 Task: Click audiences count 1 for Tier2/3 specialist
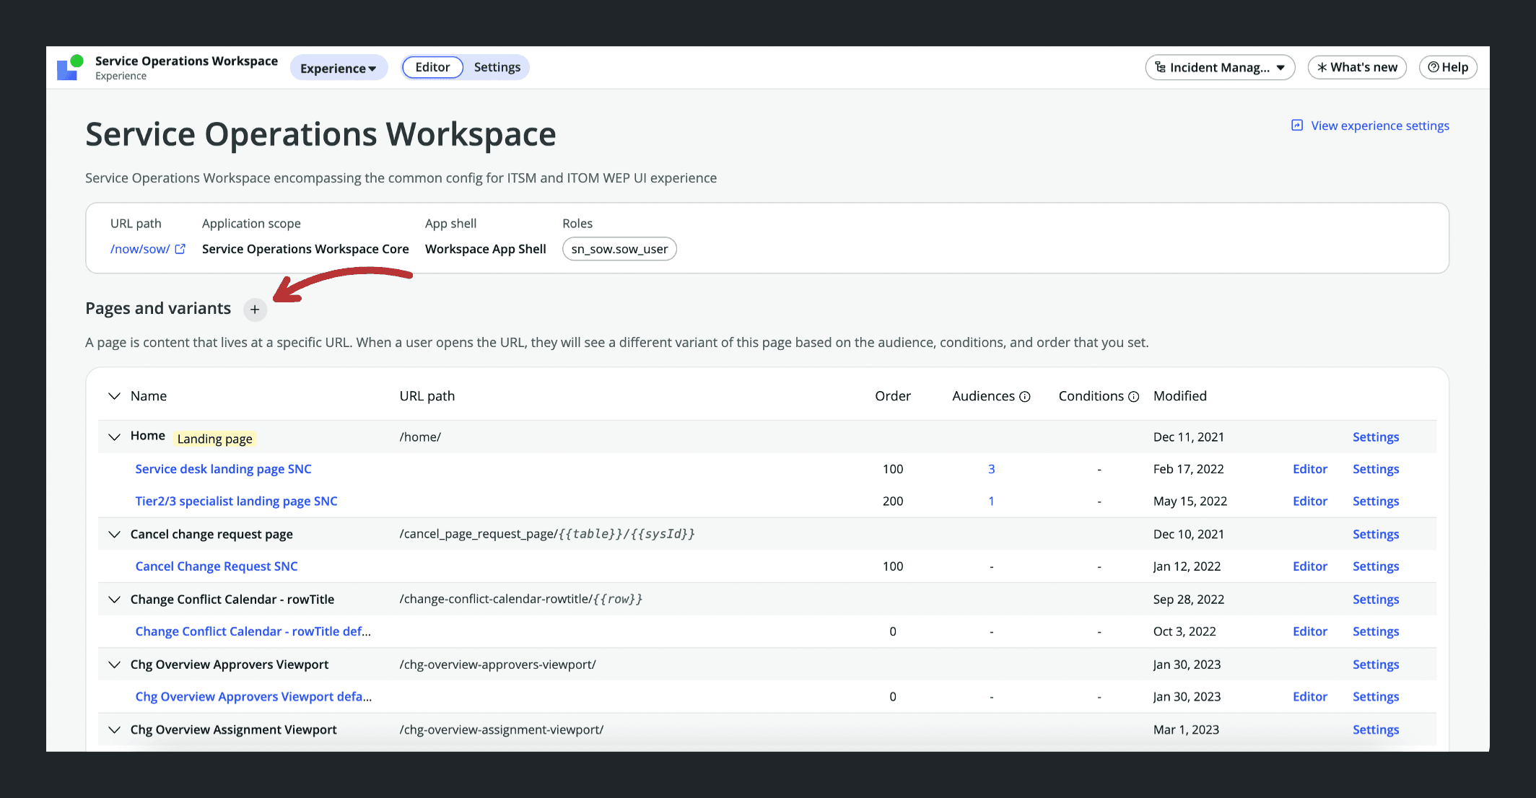point(991,501)
